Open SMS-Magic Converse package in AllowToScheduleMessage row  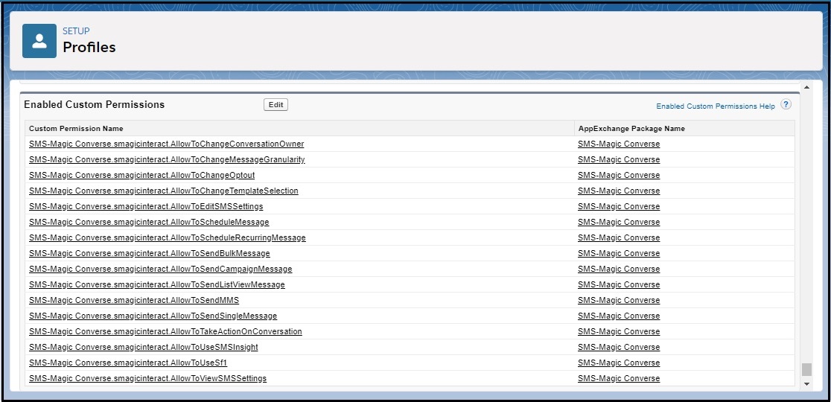(619, 222)
